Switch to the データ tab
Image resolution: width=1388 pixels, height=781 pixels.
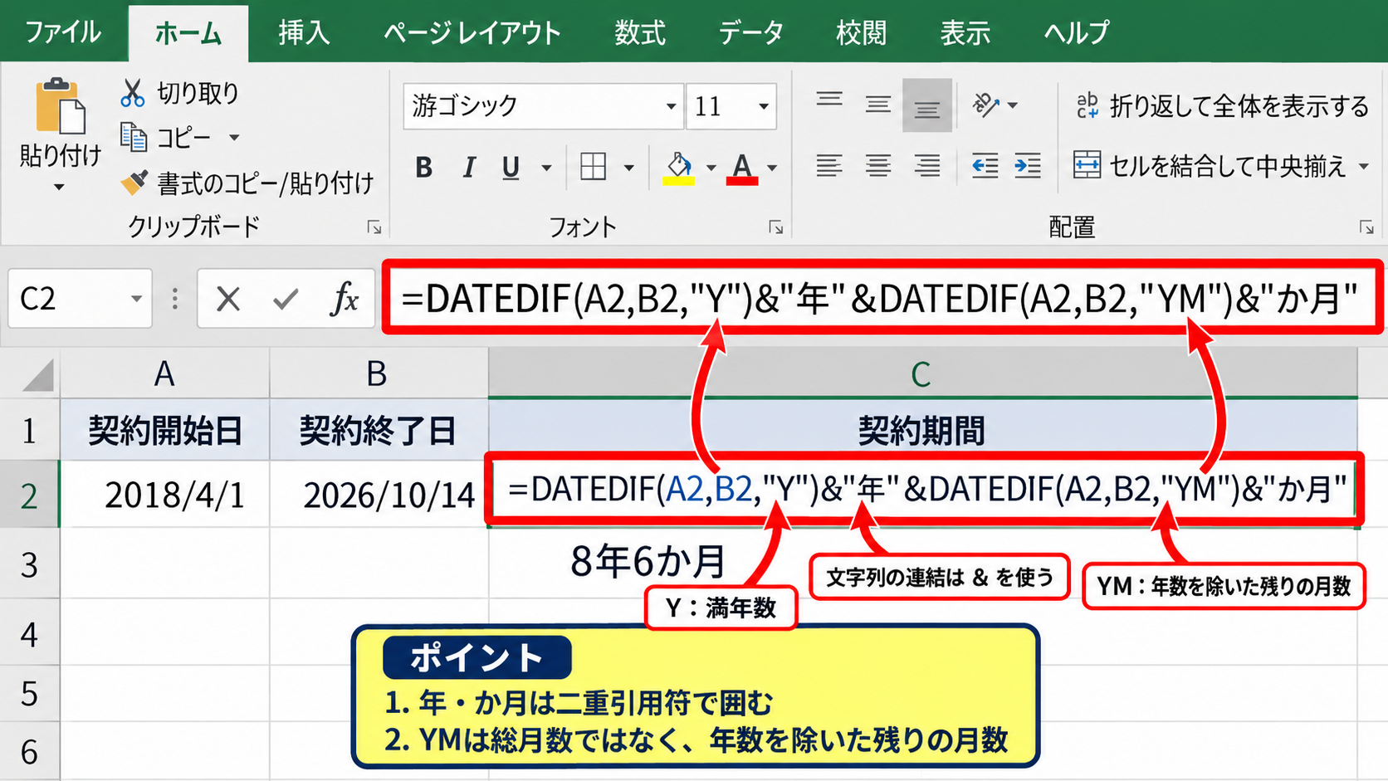[750, 32]
